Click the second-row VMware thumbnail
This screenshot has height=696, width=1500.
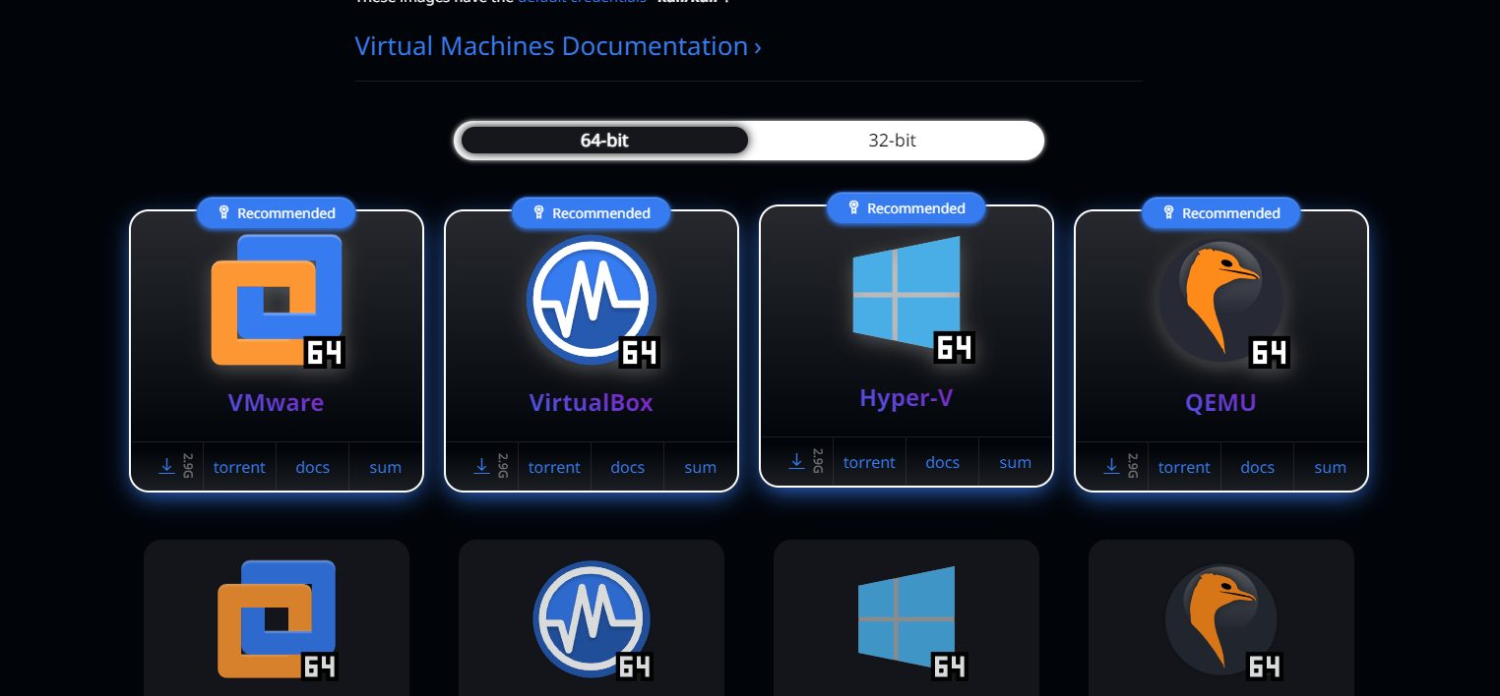click(276, 617)
